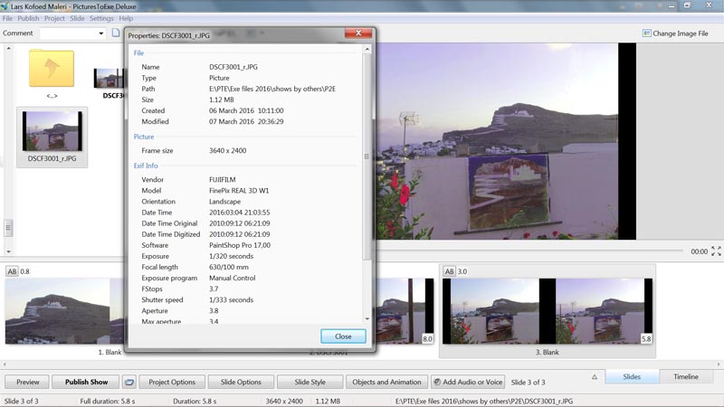
Task: Click the 8.0 duration label on slide 2
Action: pyautogui.click(x=427, y=338)
